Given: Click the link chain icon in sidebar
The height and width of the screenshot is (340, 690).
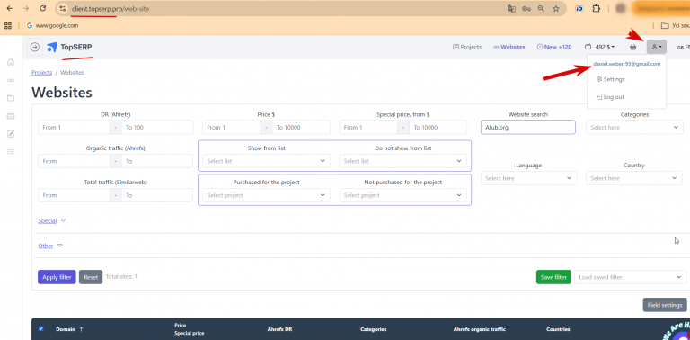Looking at the screenshot, I should (x=11, y=80).
